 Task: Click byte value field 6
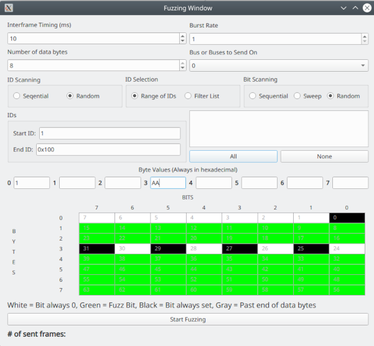pos(305,183)
